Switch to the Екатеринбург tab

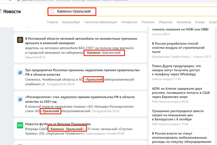coord(71,22)
